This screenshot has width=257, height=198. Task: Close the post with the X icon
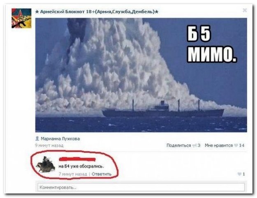[x=245, y=11]
